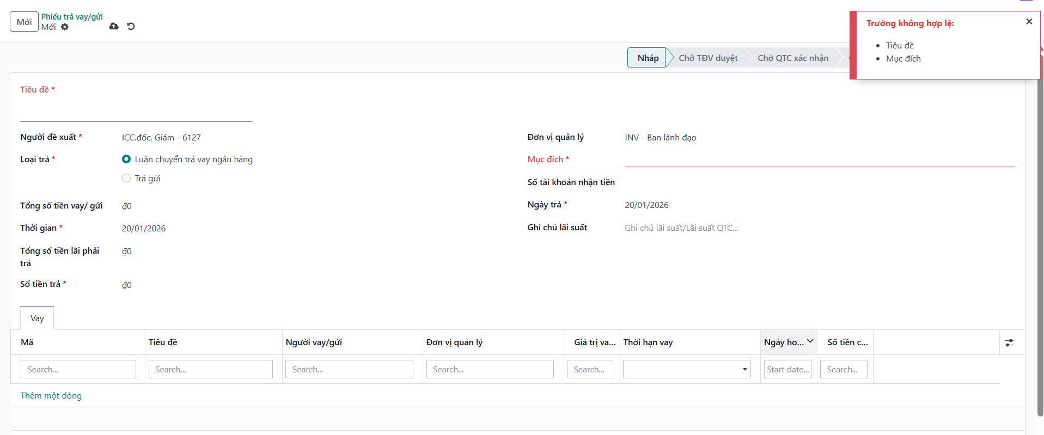Click Ghi chú lãi suất text field
This screenshot has width=1044, height=435.
click(x=820, y=228)
